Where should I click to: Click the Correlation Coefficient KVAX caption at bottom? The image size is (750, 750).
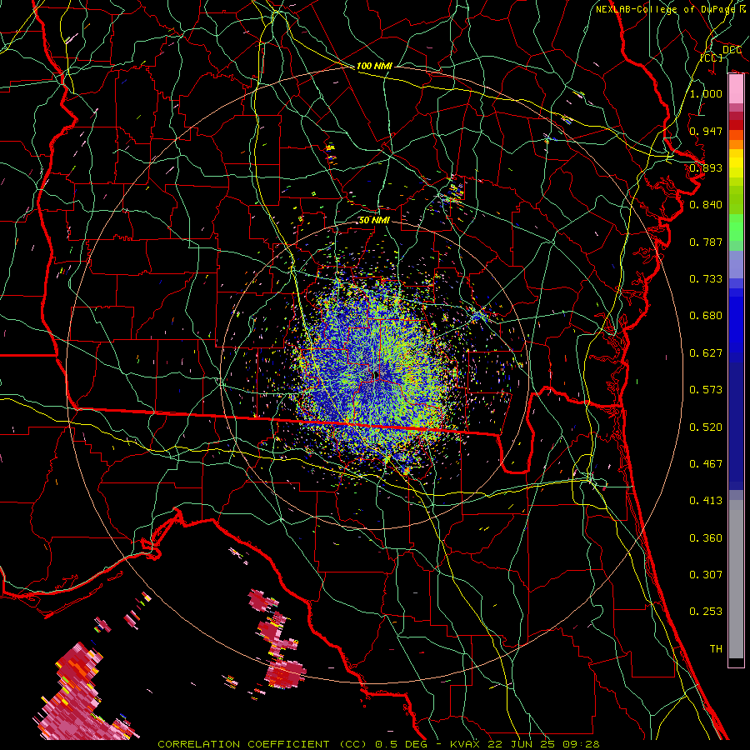point(378,744)
